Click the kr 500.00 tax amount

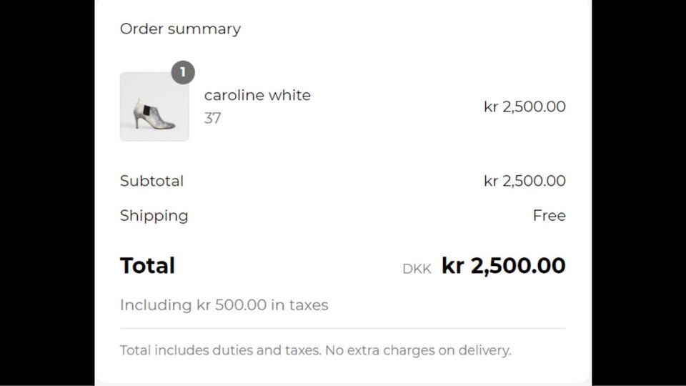[x=231, y=305]
